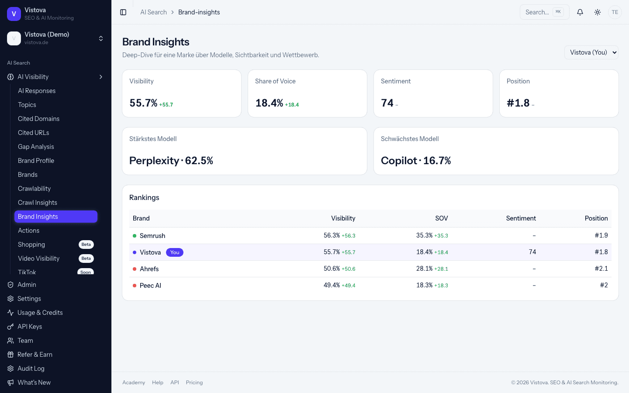Viewport: 629px width, 393px height.
Task: Select the Semrush row in rankings
Action: (370, 236)
